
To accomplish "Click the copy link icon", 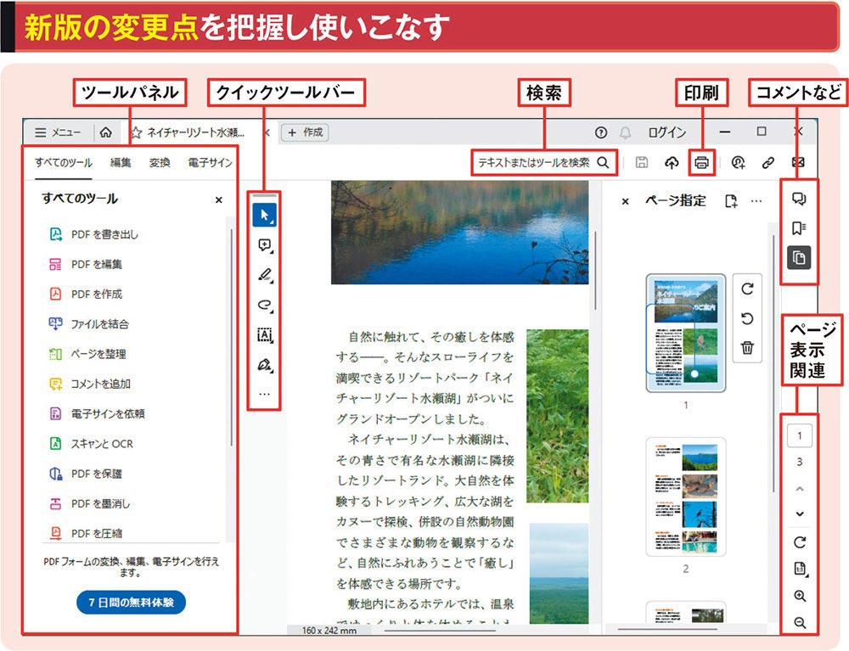I will (767, 162).
